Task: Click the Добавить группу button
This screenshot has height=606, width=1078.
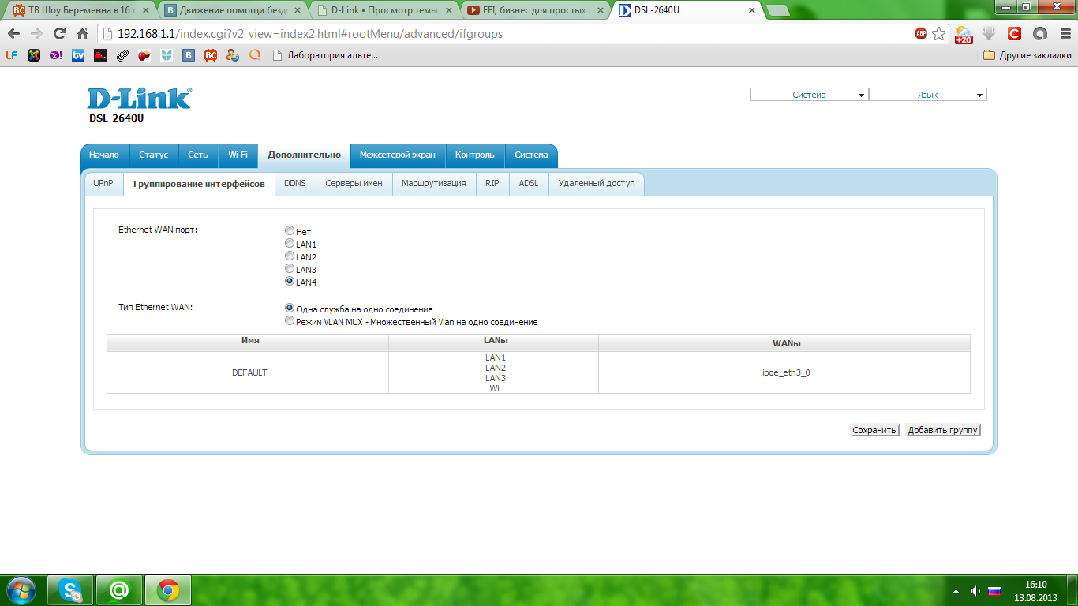Action: coord(943,430)
